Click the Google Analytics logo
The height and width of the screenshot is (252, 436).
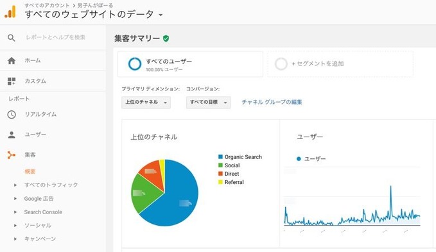pyautogui.click(x=10, y=12)
